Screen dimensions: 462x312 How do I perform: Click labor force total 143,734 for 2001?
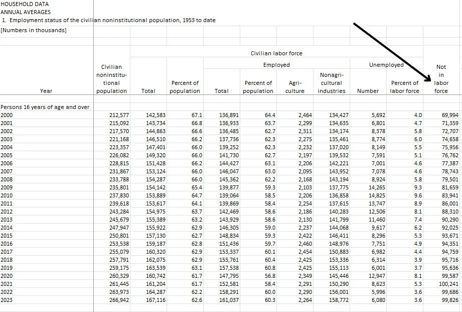(156, 123)
